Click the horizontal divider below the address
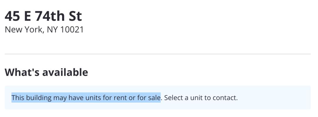This screenshot has height=117, width=318. coord(158,54)
